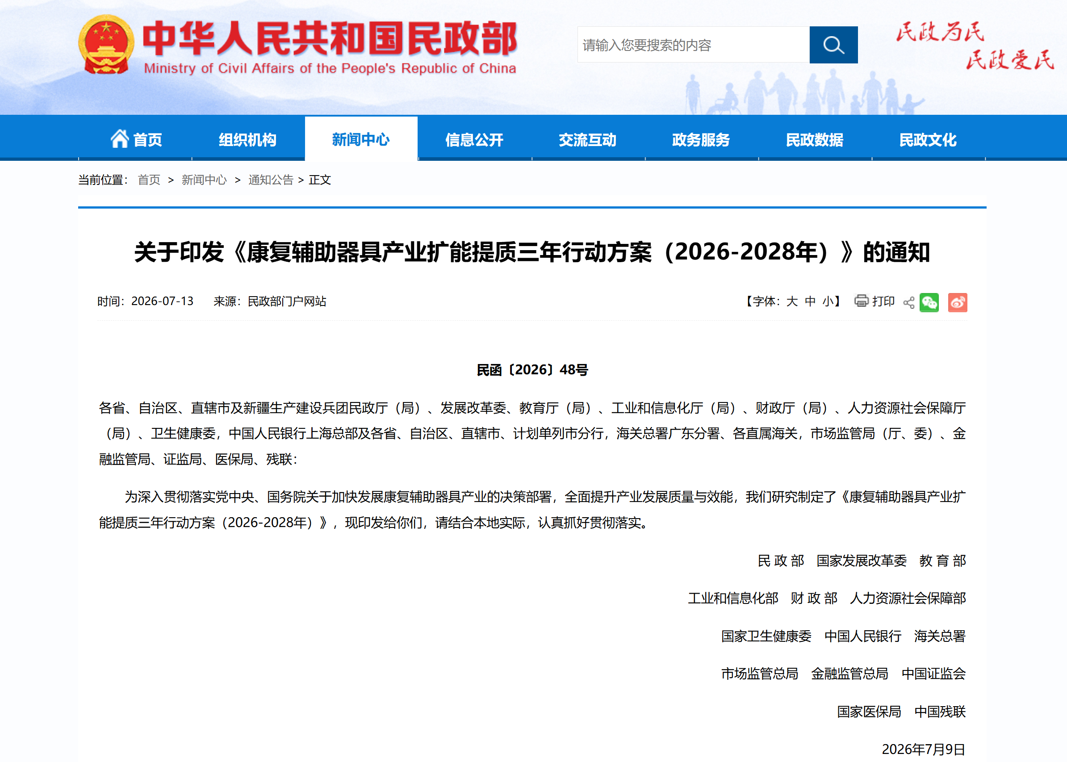1067x762 pixels.
Task: Click the signatory 民 政 部
Action: 781,561
